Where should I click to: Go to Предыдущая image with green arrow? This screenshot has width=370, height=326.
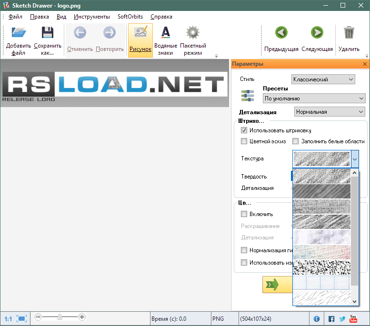[281, 32]
